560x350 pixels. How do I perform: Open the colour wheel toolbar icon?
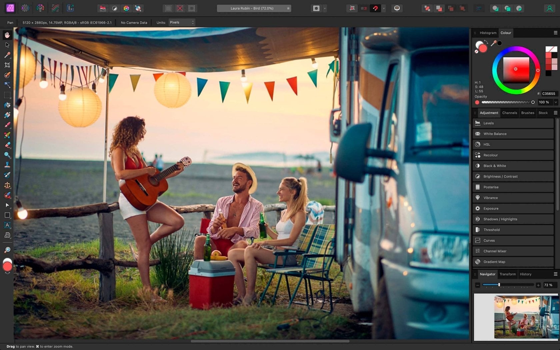pyautogui.click(x=126, y=8)
